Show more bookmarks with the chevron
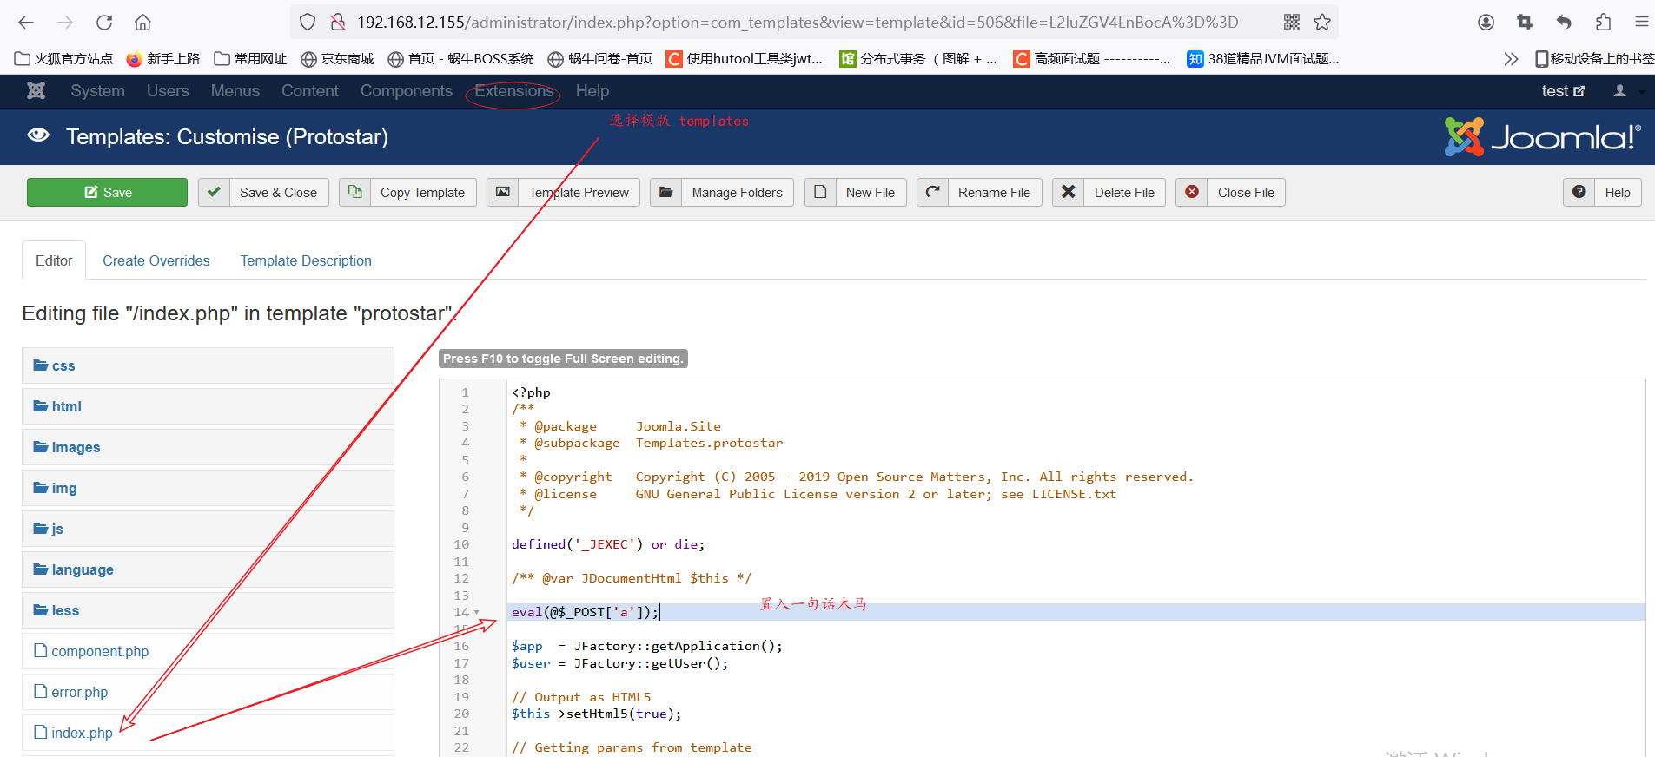 pyautogui.click(x=1511, y=59)
